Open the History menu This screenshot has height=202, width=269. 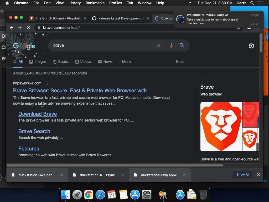75,3
